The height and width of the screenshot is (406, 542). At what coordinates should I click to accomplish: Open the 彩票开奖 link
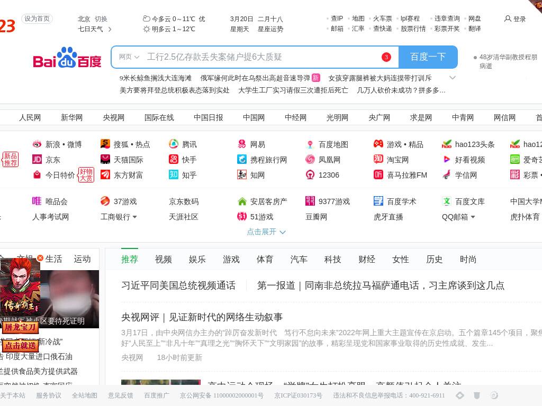click(447, 29)
